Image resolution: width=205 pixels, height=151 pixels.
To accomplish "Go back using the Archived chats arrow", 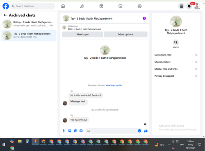I will click(5, 15).
